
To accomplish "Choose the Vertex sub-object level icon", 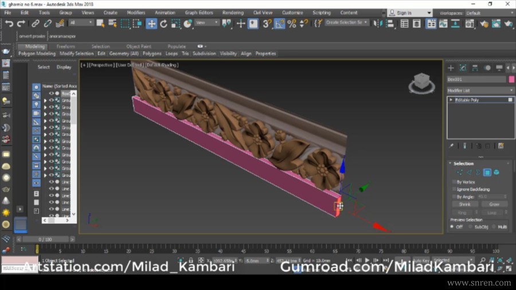I will click(x=460, y=173).
